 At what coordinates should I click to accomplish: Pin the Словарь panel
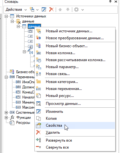110,2
